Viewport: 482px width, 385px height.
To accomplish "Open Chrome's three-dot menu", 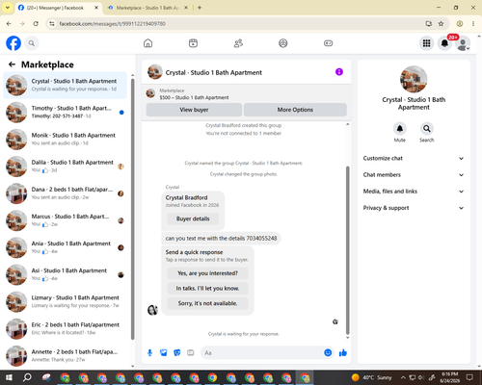I will (x=473, y=23).
